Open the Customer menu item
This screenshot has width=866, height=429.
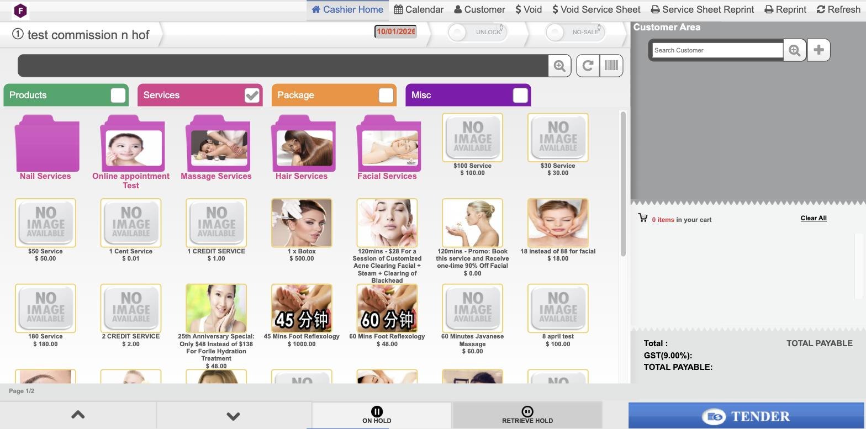(x=479, y=10)
